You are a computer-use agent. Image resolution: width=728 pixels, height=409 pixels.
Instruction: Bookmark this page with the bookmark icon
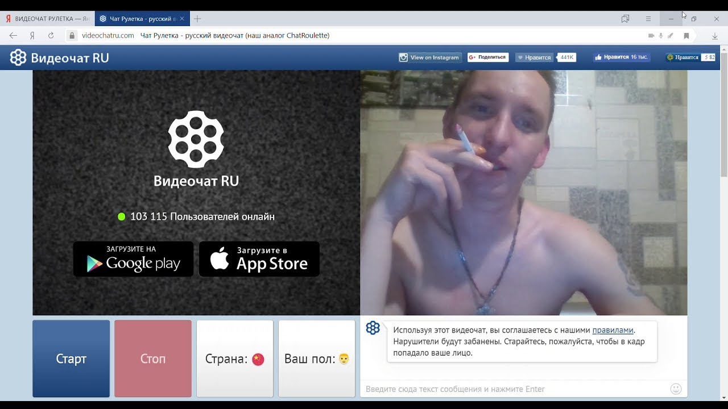[x=686, y=35]
